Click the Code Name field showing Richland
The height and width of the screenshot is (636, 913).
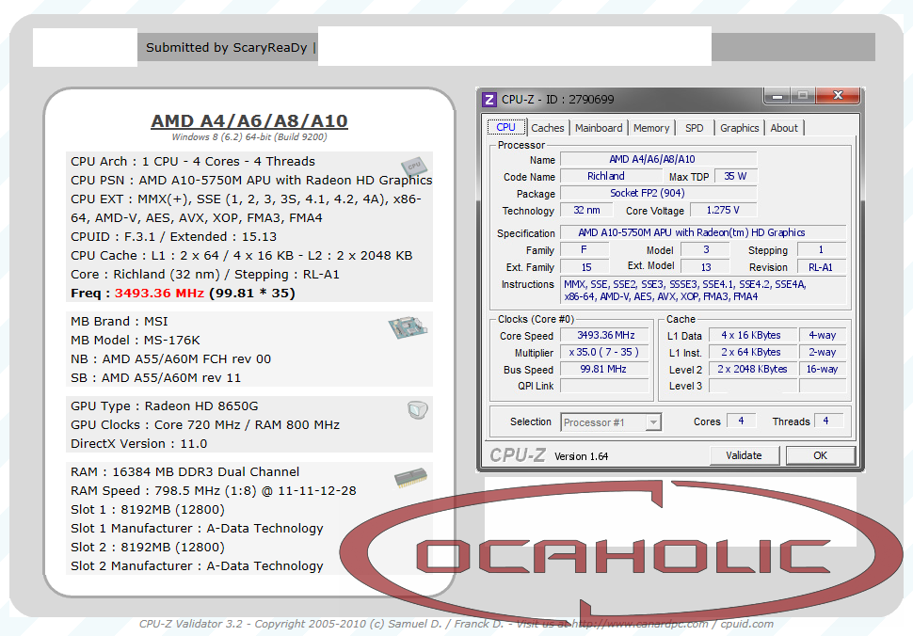pos(611,176)
